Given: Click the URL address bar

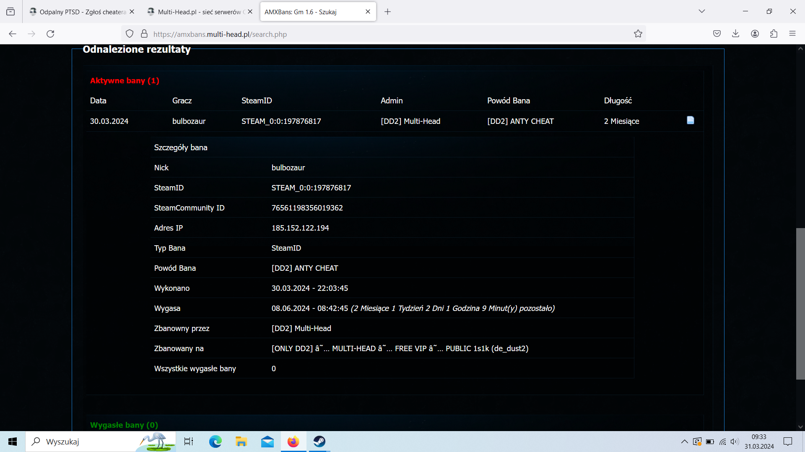Looking at the screenshot, I should tap(377, 34).
